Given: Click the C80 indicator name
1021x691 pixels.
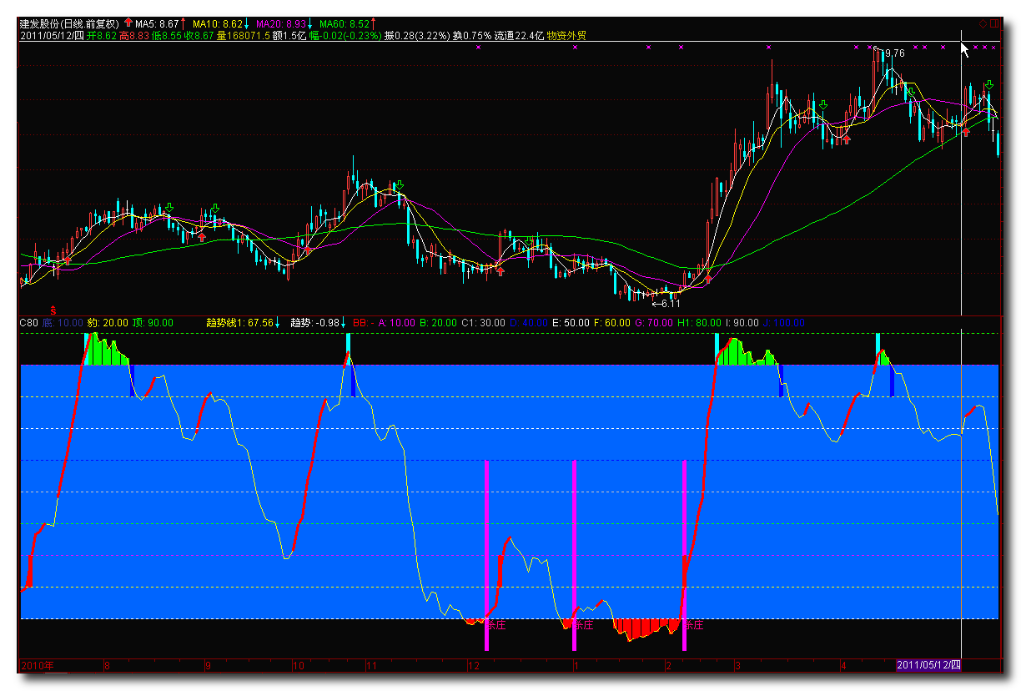Looking at the screenshot, I should (x=29, y=322).
